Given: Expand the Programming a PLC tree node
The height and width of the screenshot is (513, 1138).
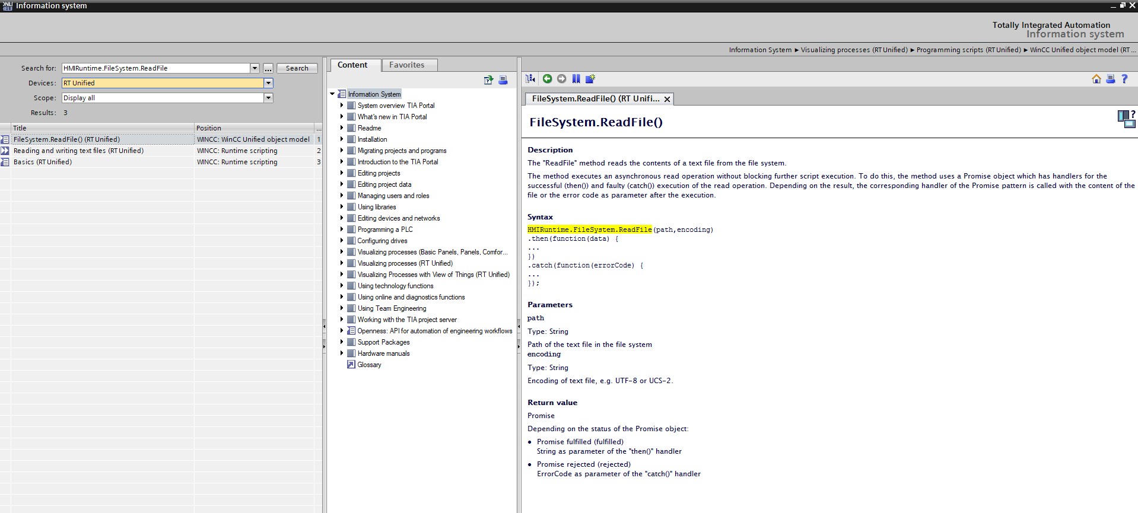Looking at the screenshot, I should [x=342, y=230].
